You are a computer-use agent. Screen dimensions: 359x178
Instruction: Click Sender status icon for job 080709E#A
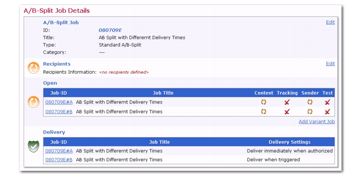[x=310, y=102]
